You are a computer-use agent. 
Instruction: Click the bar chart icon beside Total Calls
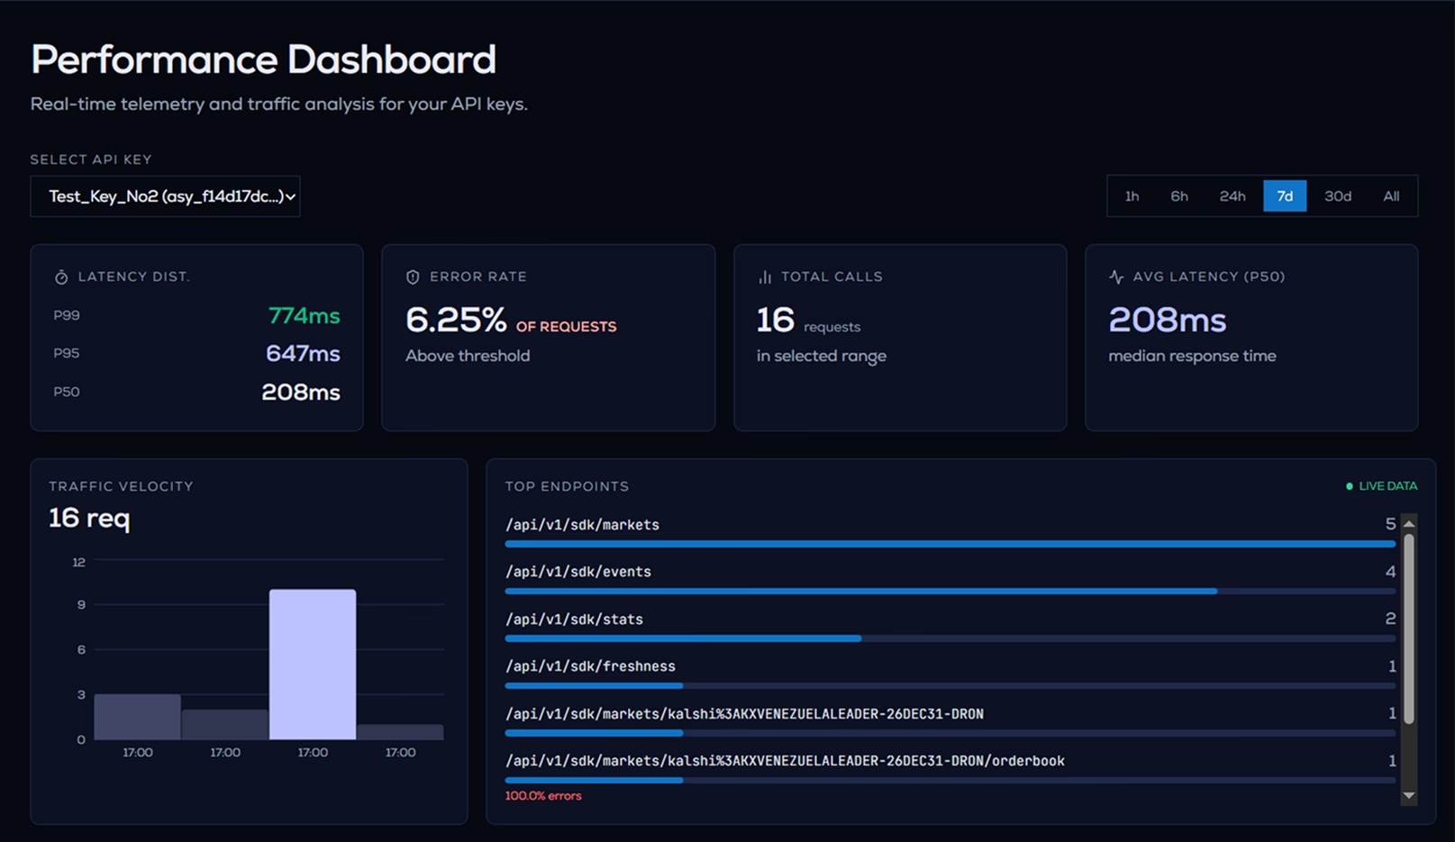point(765,277)
